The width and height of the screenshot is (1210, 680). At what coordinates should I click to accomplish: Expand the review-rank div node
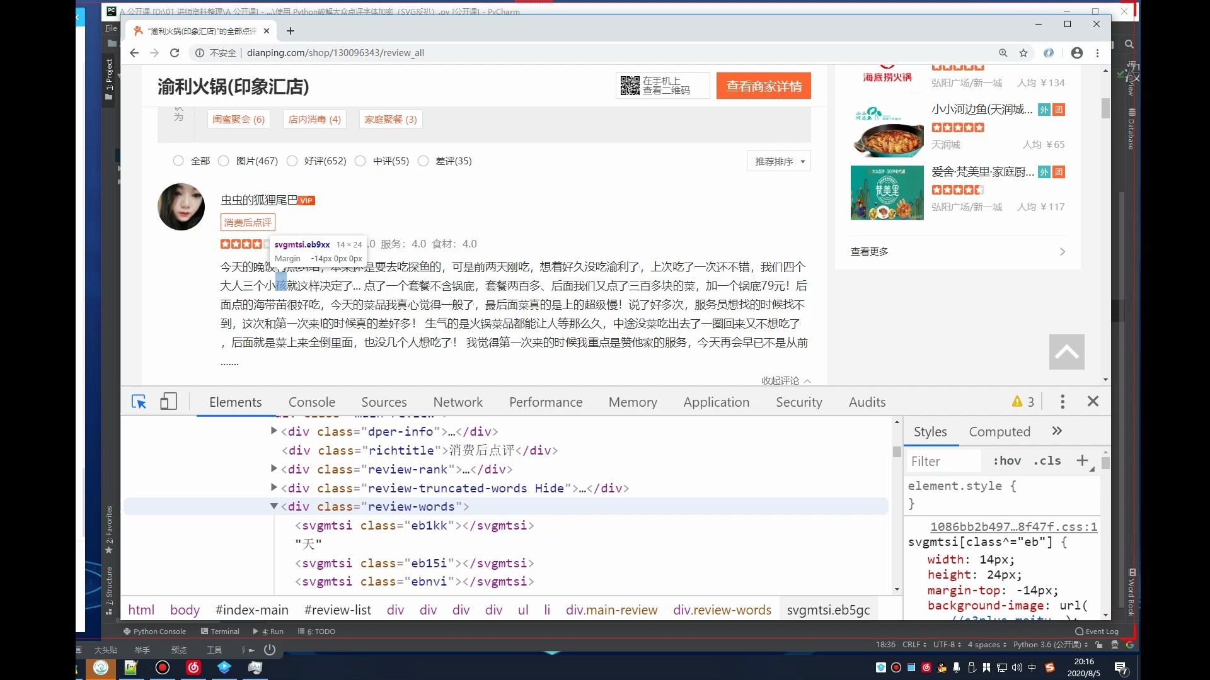[x=274, y=468]
